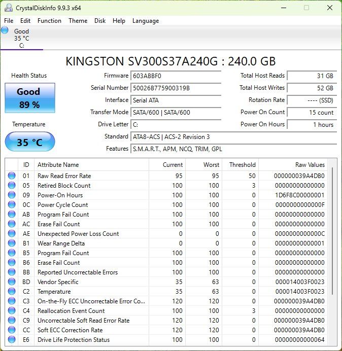Open the Theme menu
Image resolution: width=342 pixels, height=351 pixels.
pyautogui.click(x=78, y=21)
